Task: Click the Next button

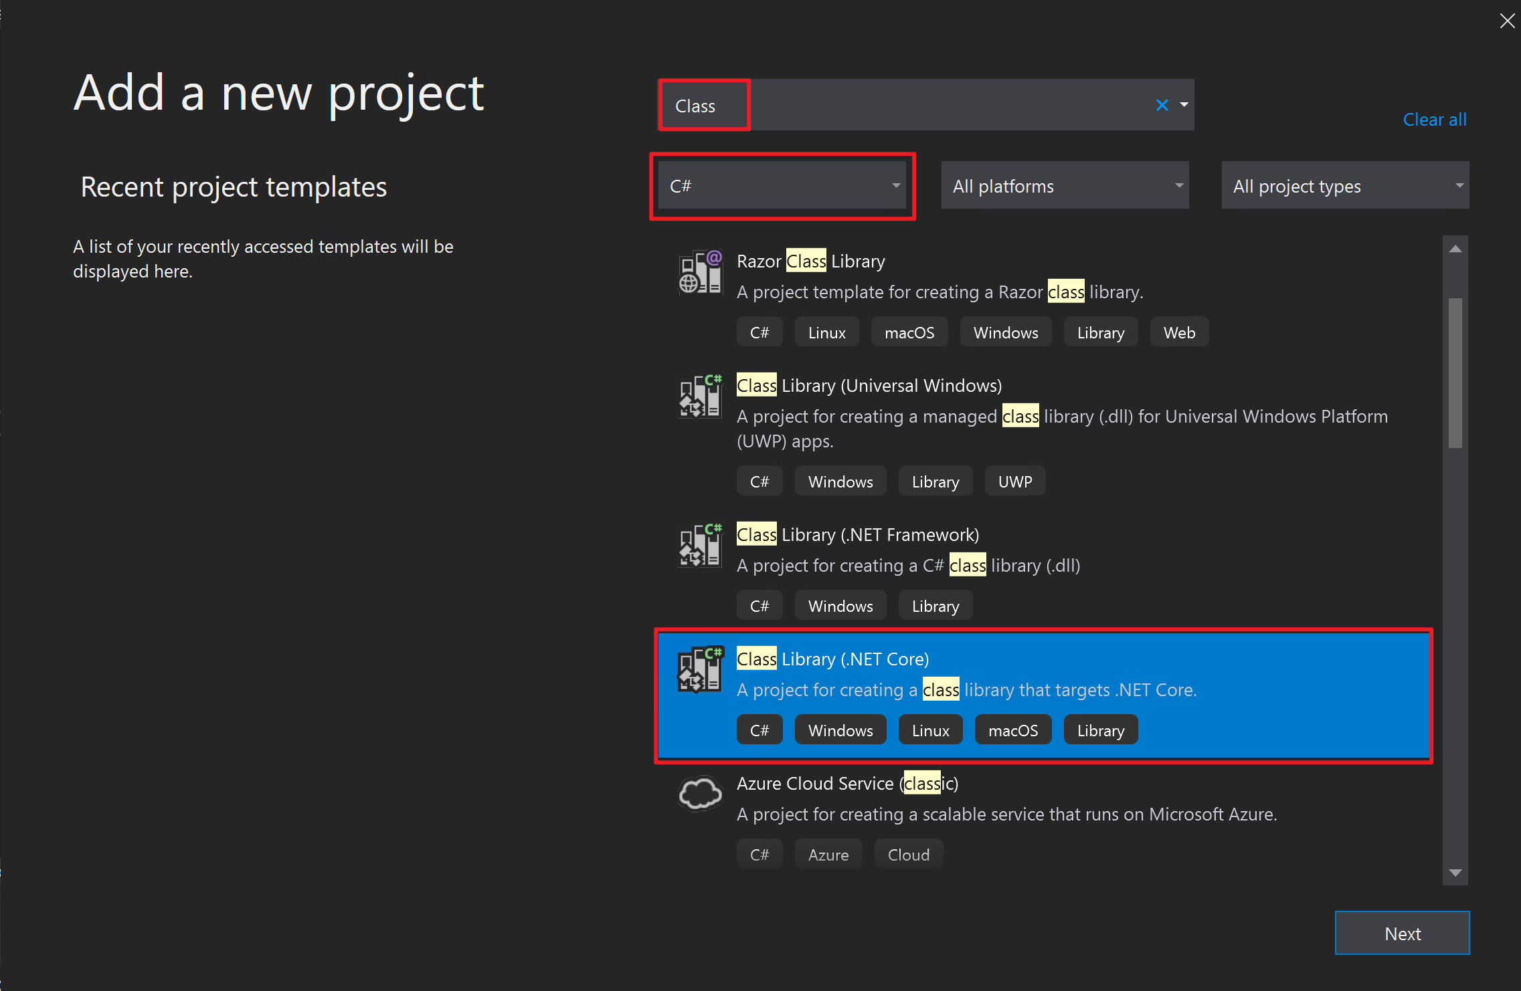Action: tap(1402, 933)
